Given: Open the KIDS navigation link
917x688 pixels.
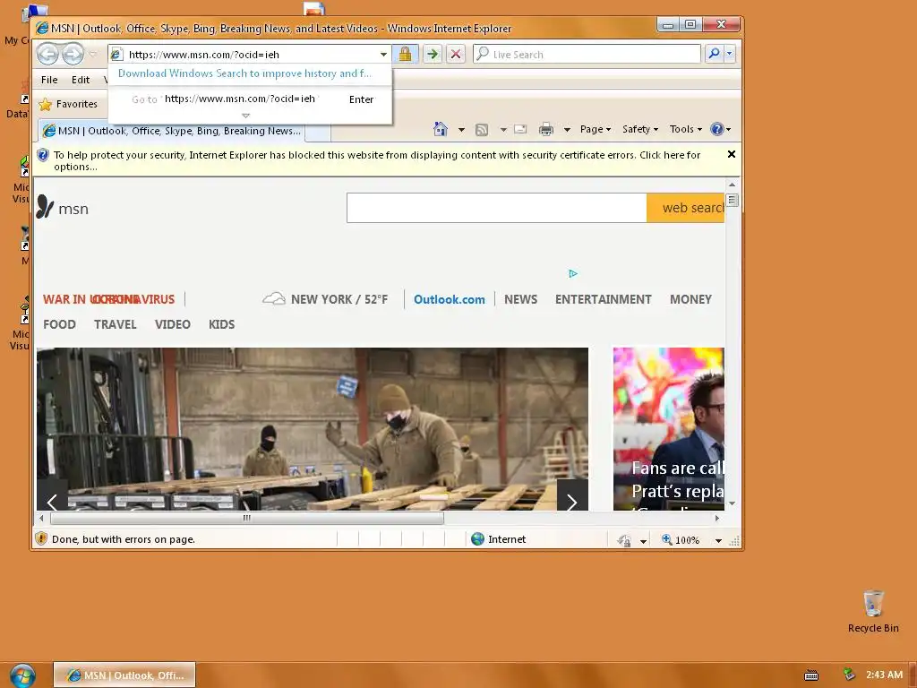Looking at the screenshot, I should point(222,324).
